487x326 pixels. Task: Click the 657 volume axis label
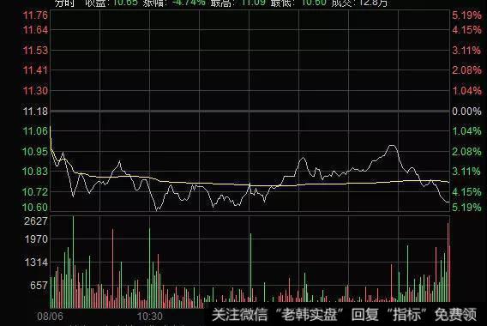point(39,286)
